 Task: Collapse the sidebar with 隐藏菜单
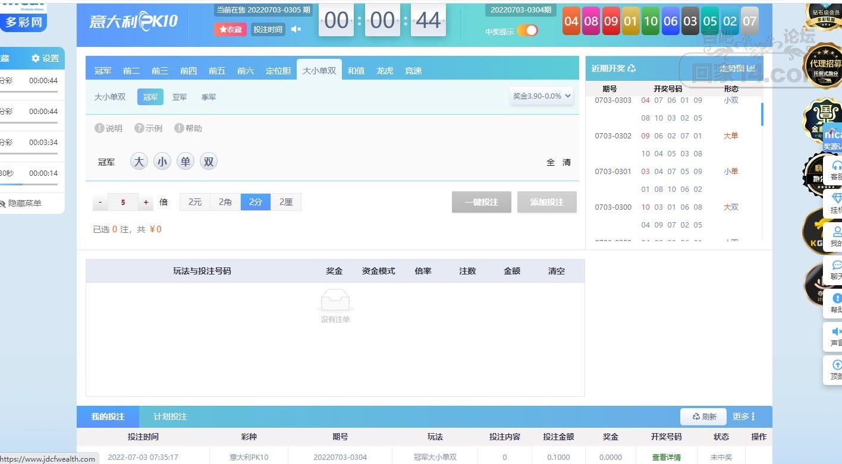21,203
